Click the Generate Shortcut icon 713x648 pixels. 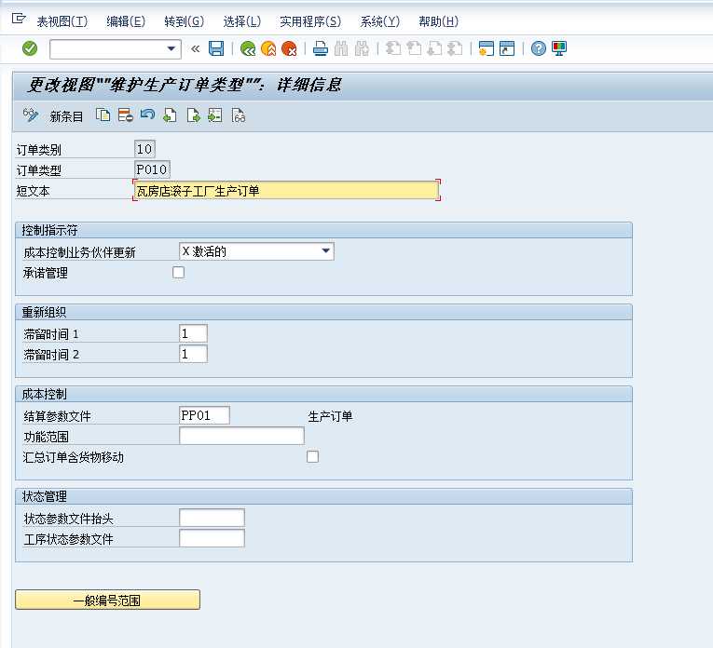click(x=507, y=48)
